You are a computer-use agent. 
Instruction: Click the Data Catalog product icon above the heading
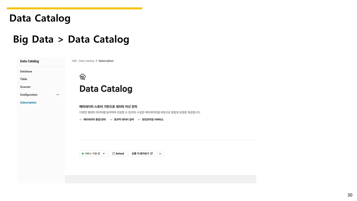coord(83,77)
